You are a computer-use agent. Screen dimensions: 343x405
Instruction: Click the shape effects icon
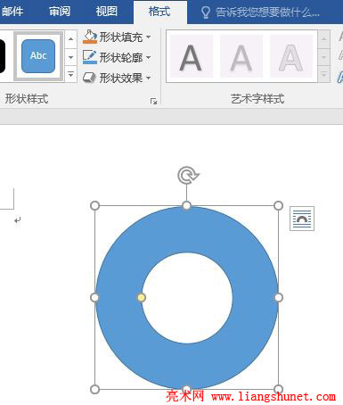[x=89, y=78]
